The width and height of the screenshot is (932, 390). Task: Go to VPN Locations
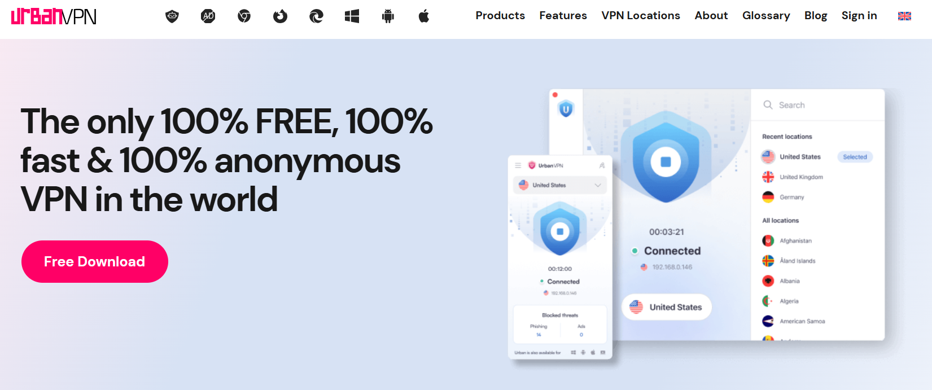[x=641, y=16]
